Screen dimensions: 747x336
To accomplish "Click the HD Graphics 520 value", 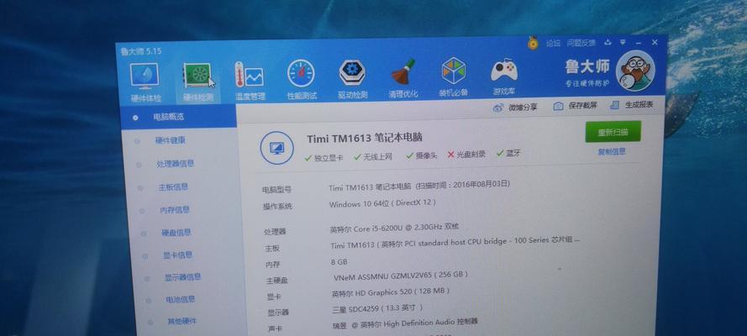I will click(391, 291).
